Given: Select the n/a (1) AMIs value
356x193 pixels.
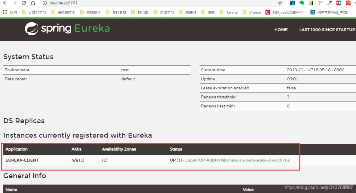Looking at the screenshot, I should coord(78,160).
